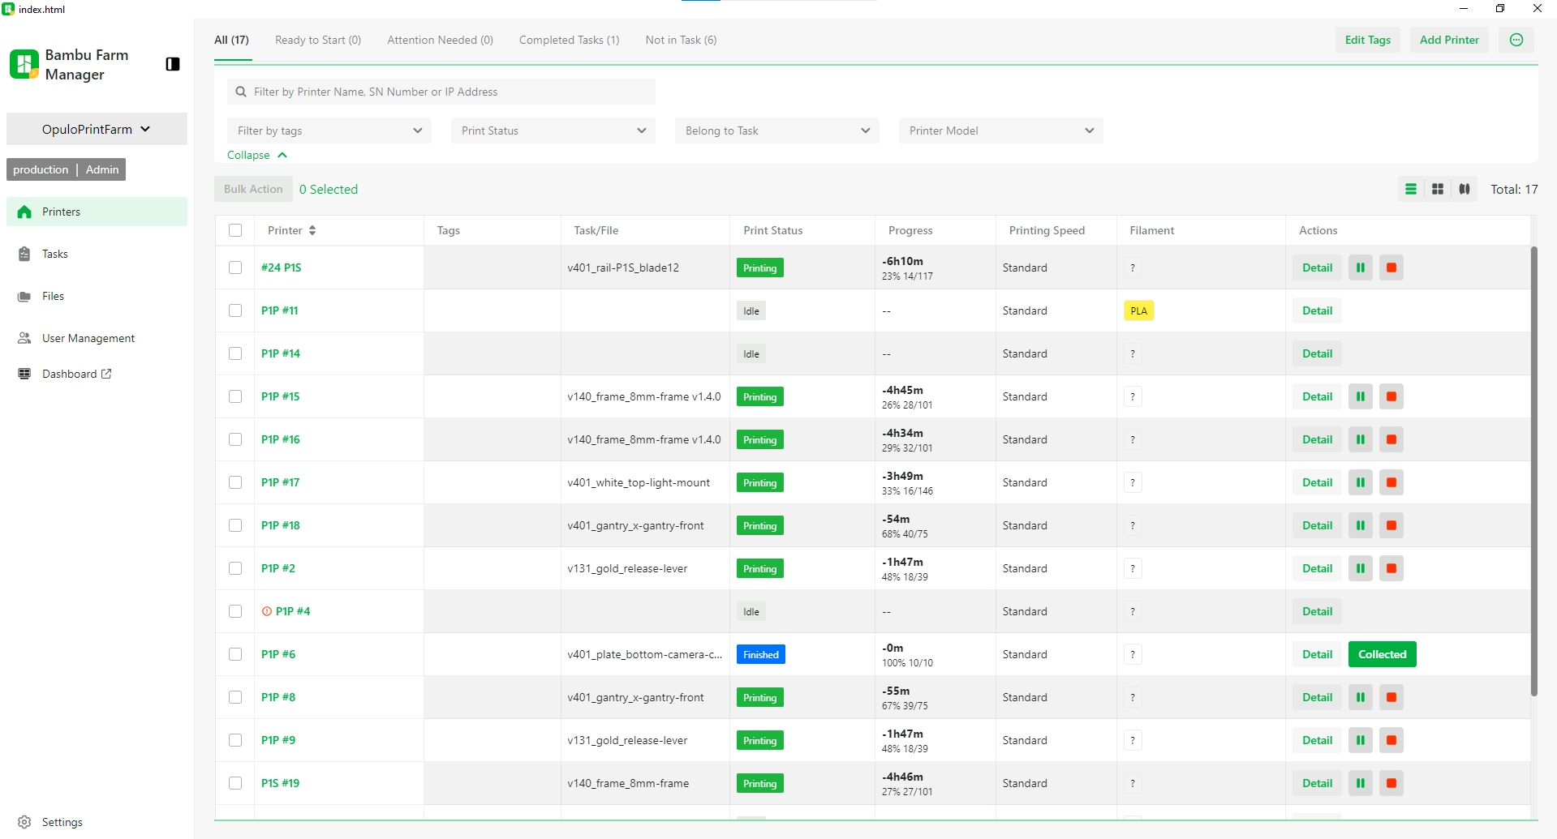Click the Add Printer button

coord(1449,40)
